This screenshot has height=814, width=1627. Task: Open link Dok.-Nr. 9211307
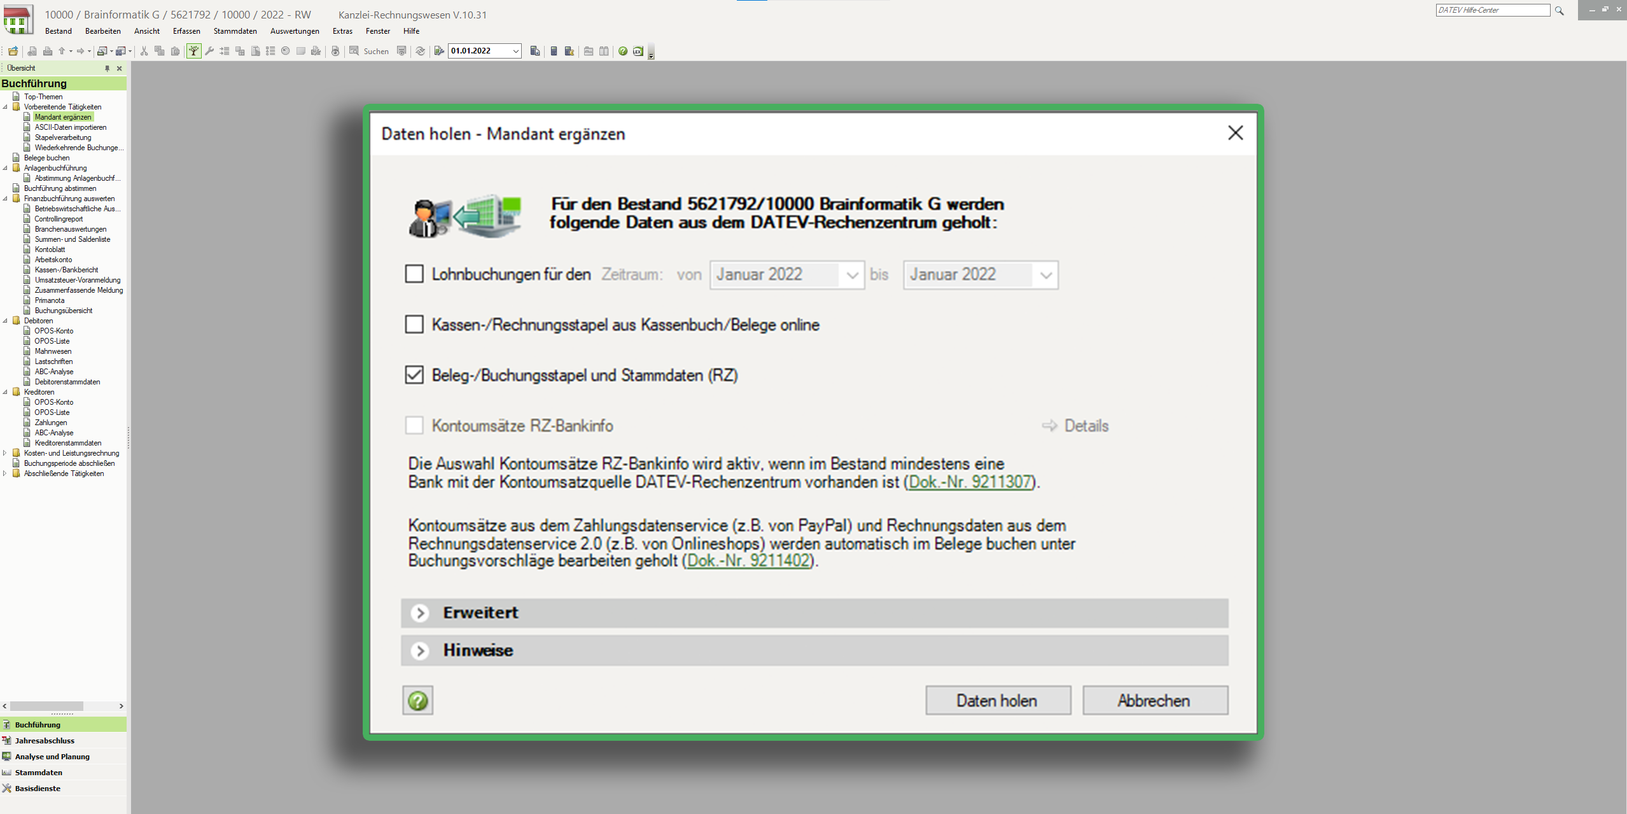point(970,482)
